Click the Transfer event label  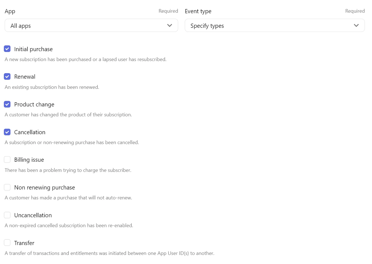[24, 243]
